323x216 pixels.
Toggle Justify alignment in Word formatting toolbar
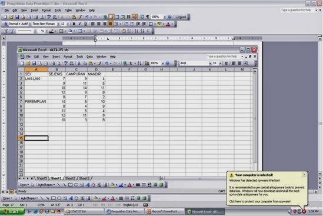(x=111, y=24)
